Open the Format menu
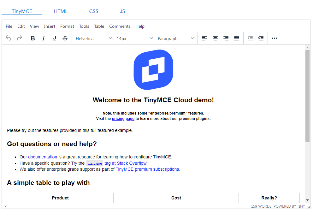The image size is (313, 219). tap(67, 27)
